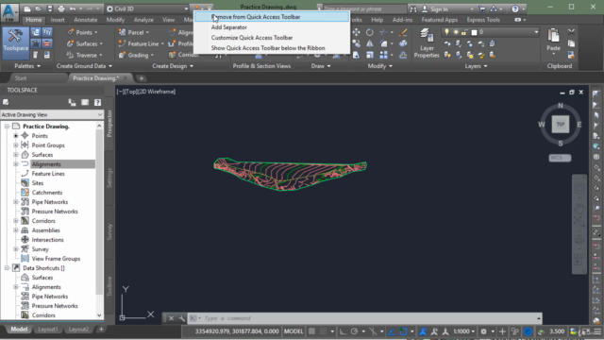Click the status bar settings gear icon
The image size is (604, 340).
483,331
